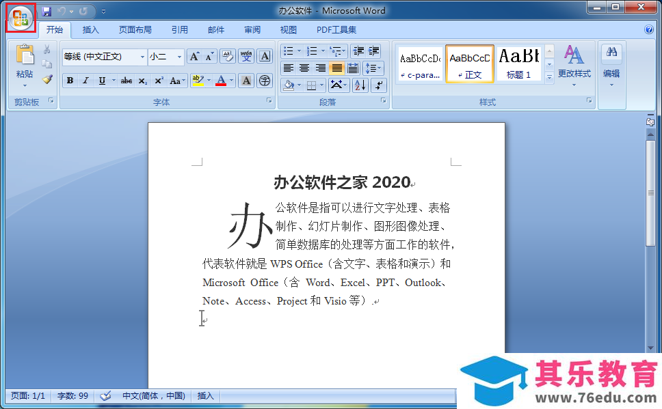Viewport: 662px width, 409px height.
Task: Expand the styles gallery more arrow
Action: (549, 76)
